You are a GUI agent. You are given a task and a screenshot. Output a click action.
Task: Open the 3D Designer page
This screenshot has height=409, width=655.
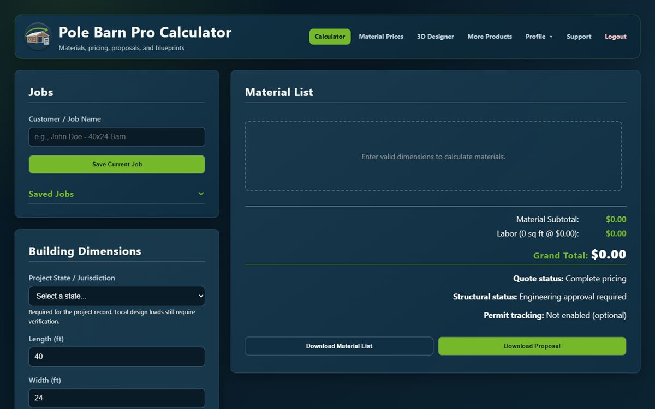coord(435,37)
